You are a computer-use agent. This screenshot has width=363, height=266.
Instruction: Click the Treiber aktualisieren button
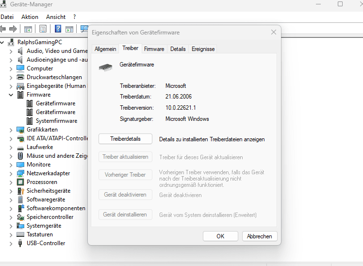(x=125, y=157)
